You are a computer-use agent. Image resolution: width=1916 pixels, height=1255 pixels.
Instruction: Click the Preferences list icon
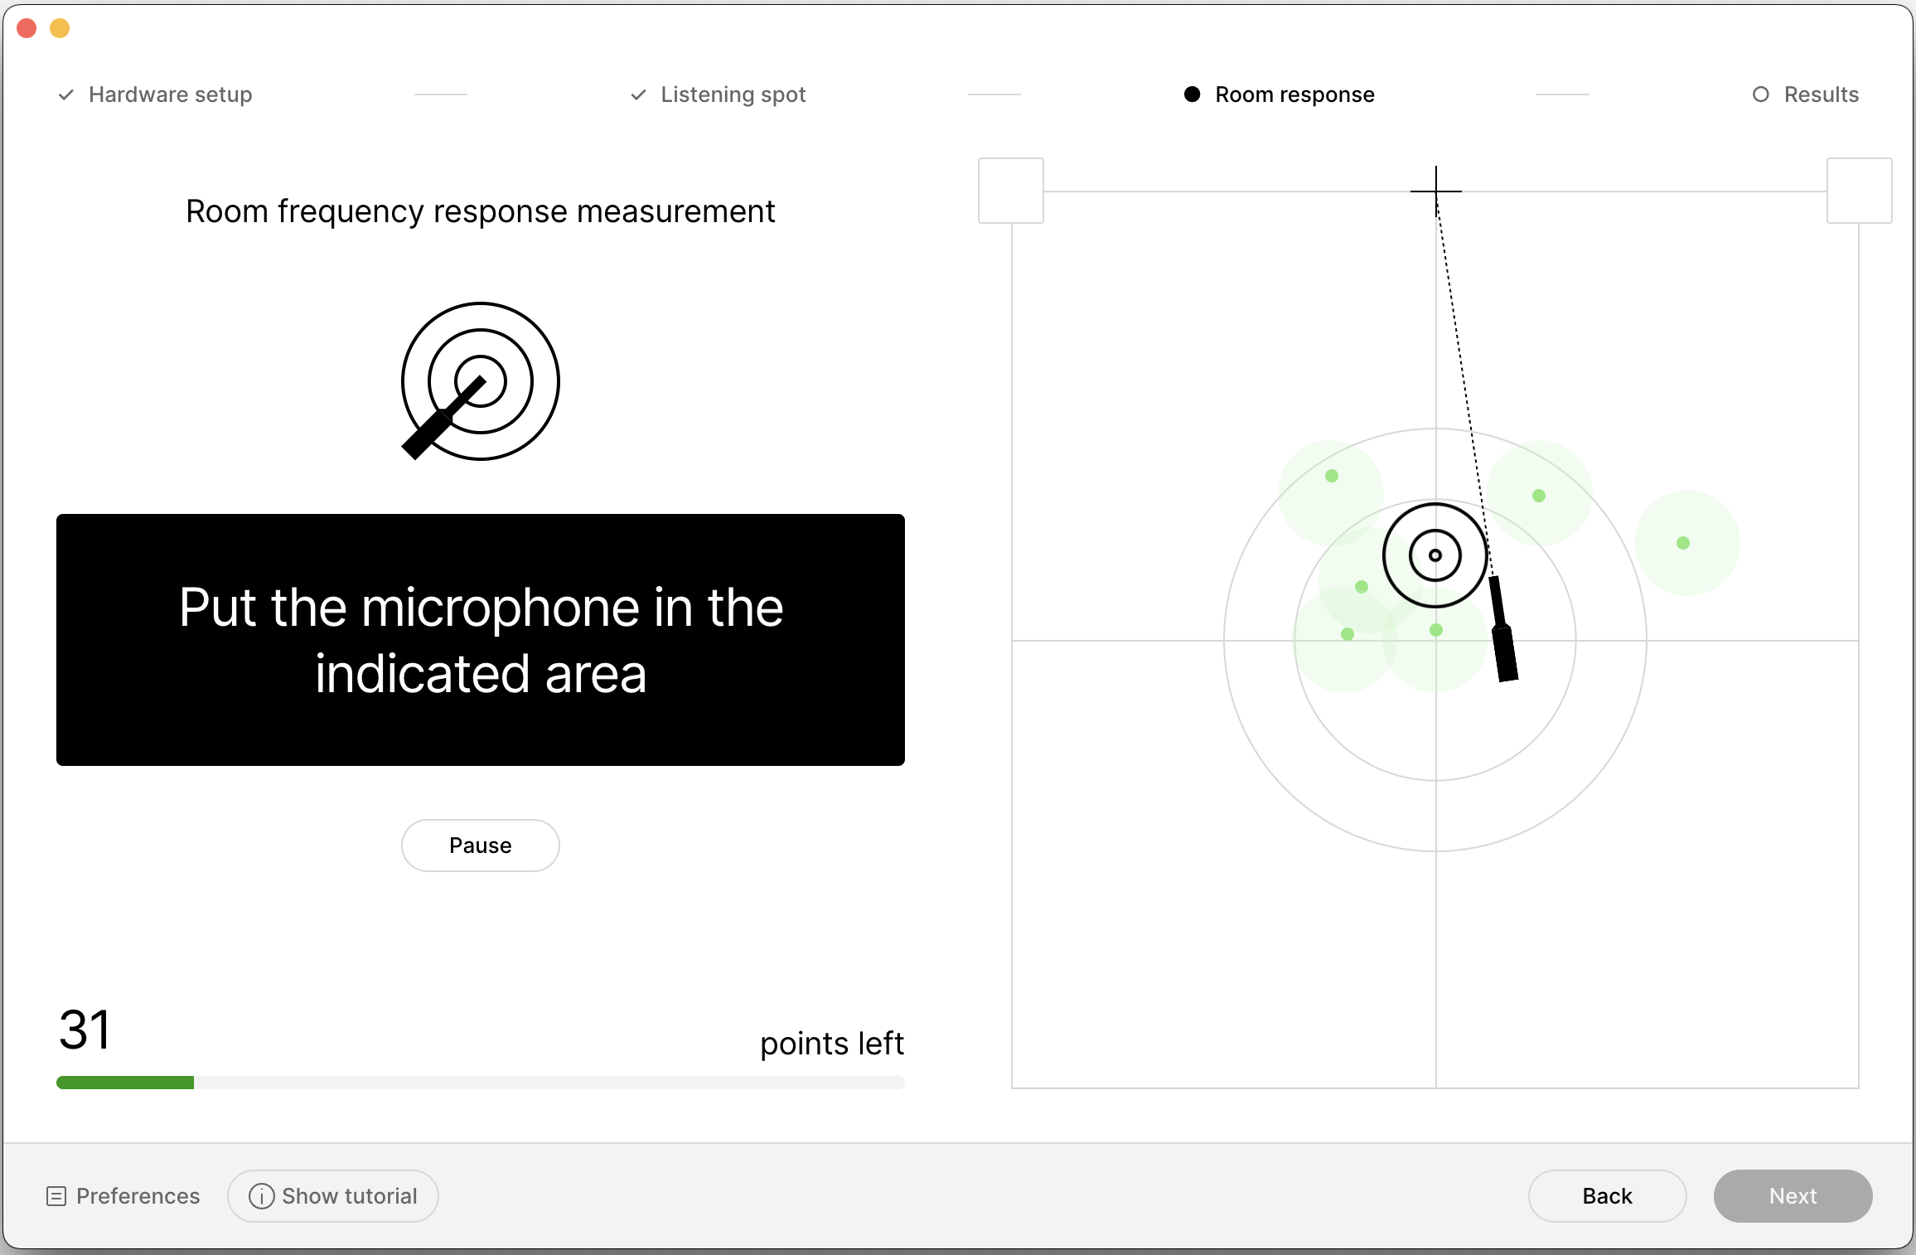[56, 1196]
